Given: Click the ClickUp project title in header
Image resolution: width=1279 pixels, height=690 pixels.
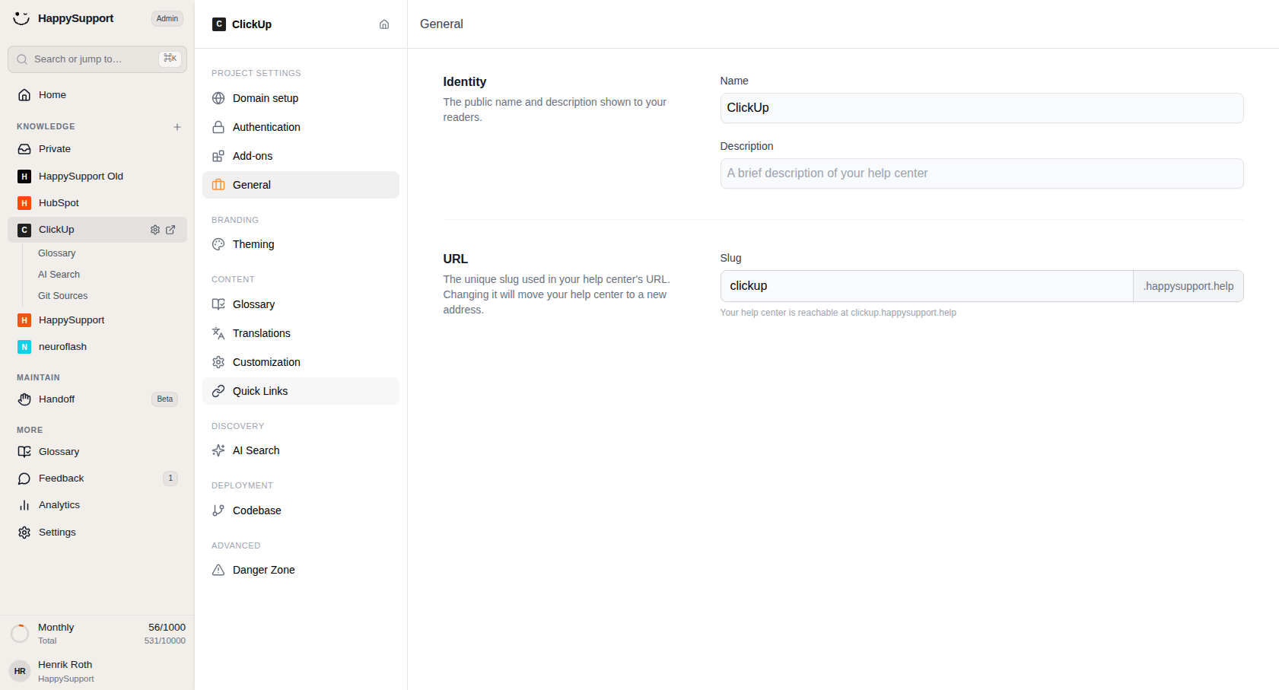Looking at the screenshot, I should point(252,24).
